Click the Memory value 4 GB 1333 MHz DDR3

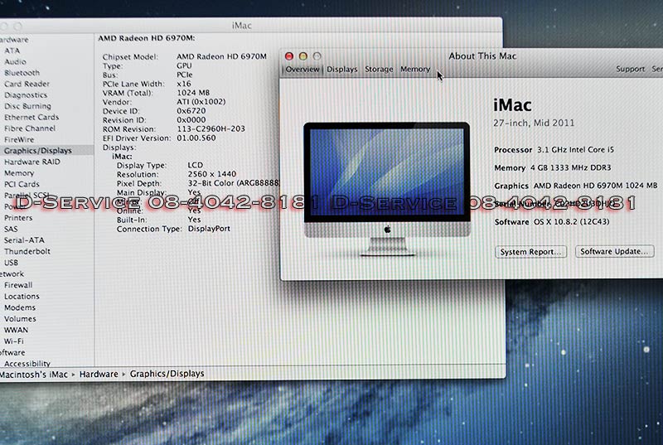(570, 167)
